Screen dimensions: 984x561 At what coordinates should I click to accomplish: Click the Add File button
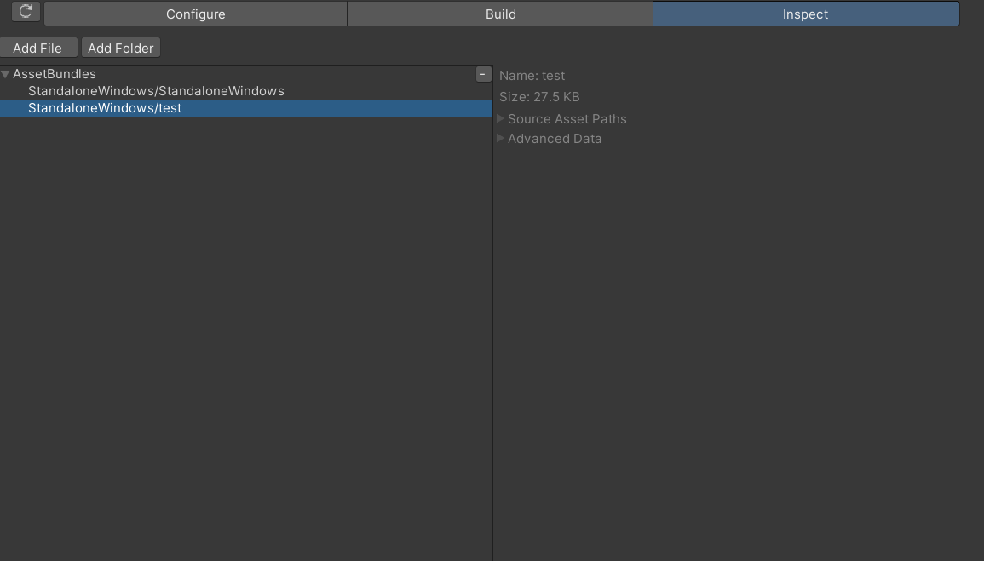tap(37, 48)
